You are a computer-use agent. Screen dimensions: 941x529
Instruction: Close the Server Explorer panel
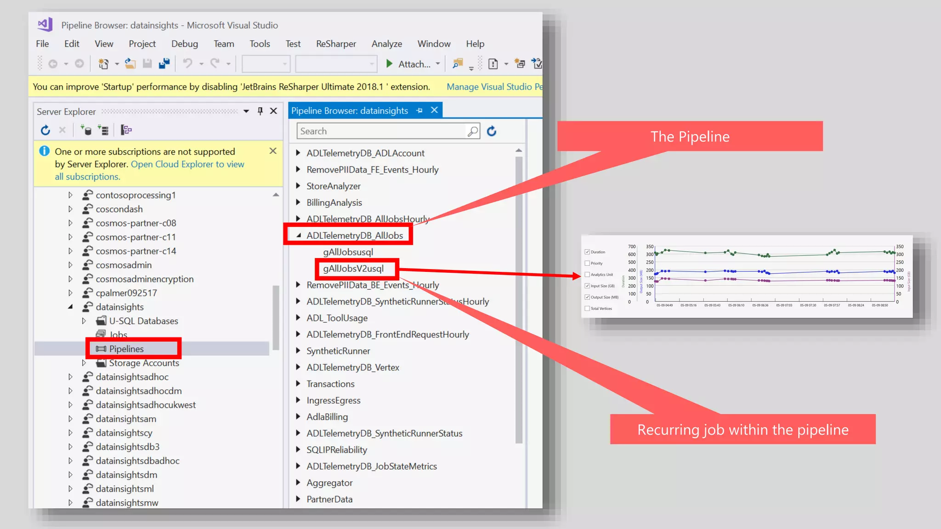point(273,111)
